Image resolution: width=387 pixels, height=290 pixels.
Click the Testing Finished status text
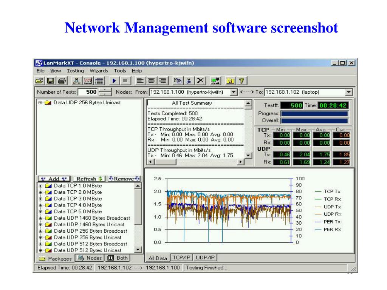(206, 268)
